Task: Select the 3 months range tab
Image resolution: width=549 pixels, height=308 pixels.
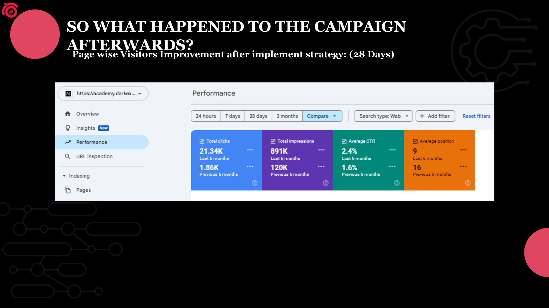Action: 287,116
